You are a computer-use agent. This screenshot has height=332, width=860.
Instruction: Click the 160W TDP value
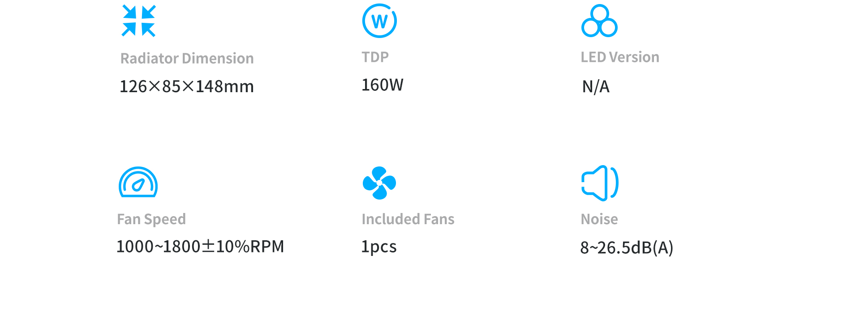[x=383, y=85]
